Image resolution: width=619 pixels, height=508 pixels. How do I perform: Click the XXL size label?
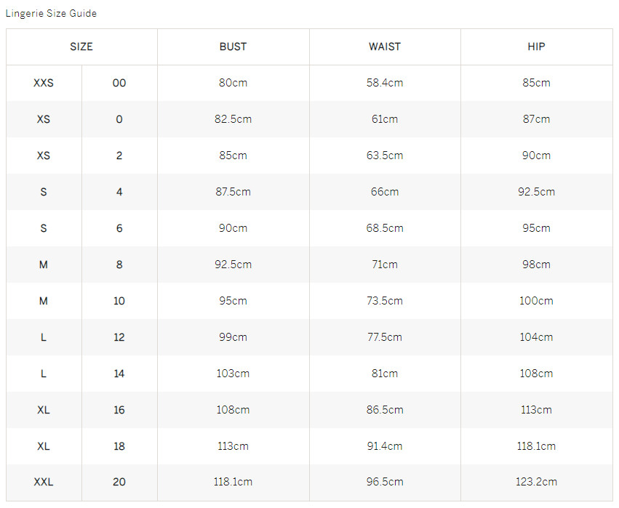[x=44, y=482]
